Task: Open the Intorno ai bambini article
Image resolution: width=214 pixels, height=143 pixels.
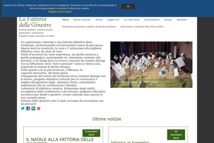Action: point(130,142)
